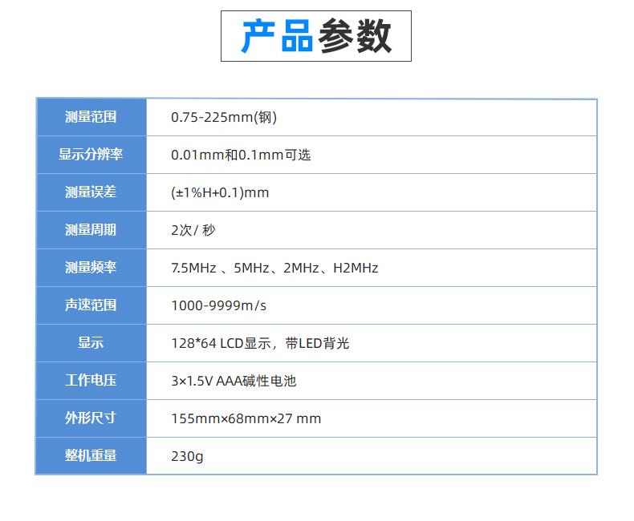This screenshot has height=521, width=634.
Task: Click the 155mm×68mm×27 mm value
Action: pos(246,418)
